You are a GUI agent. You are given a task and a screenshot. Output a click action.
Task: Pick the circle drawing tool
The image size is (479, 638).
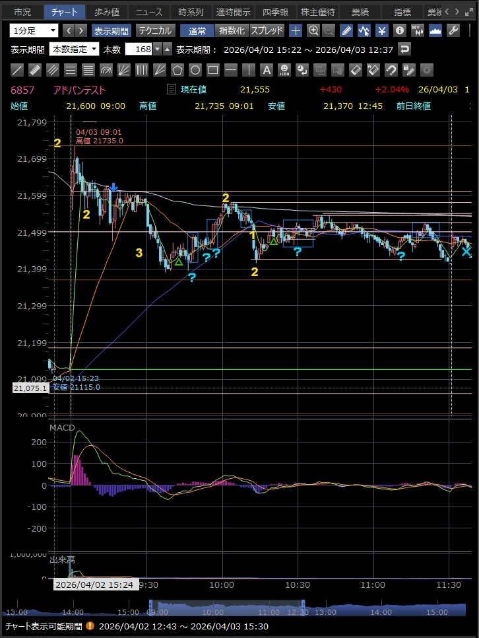(x=195, y=70)
